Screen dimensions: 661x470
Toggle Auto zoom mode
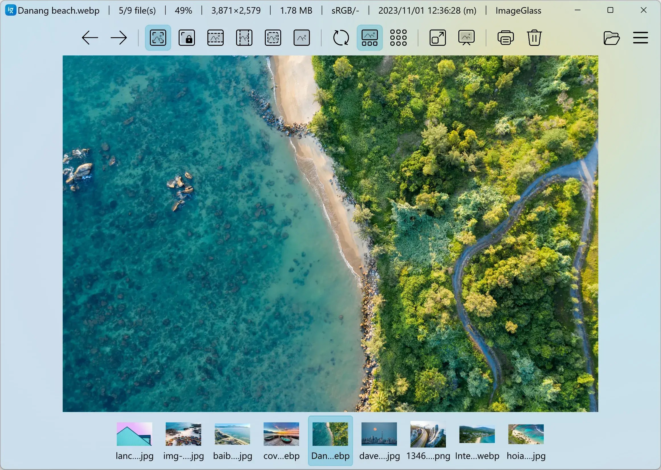click(x=157, y=38)
